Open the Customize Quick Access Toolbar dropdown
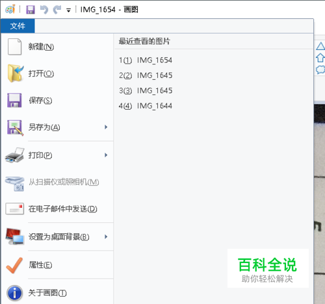 68,10
